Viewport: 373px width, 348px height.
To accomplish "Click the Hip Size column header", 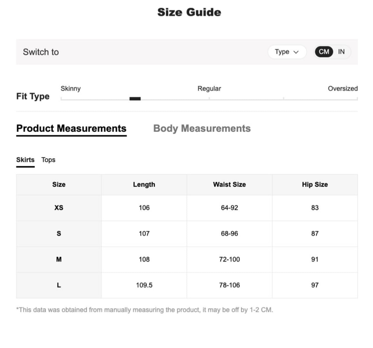I will tap(315, 185).
